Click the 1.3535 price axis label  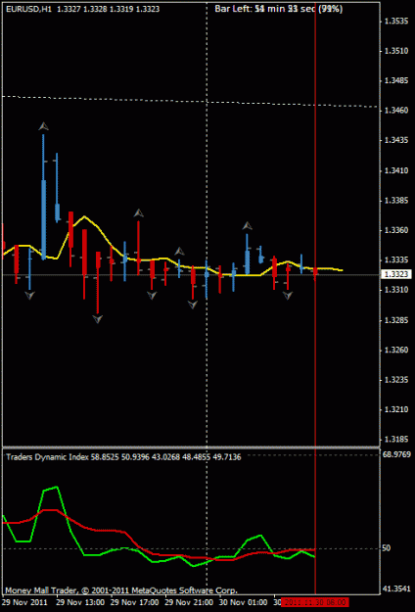point(396,21)
